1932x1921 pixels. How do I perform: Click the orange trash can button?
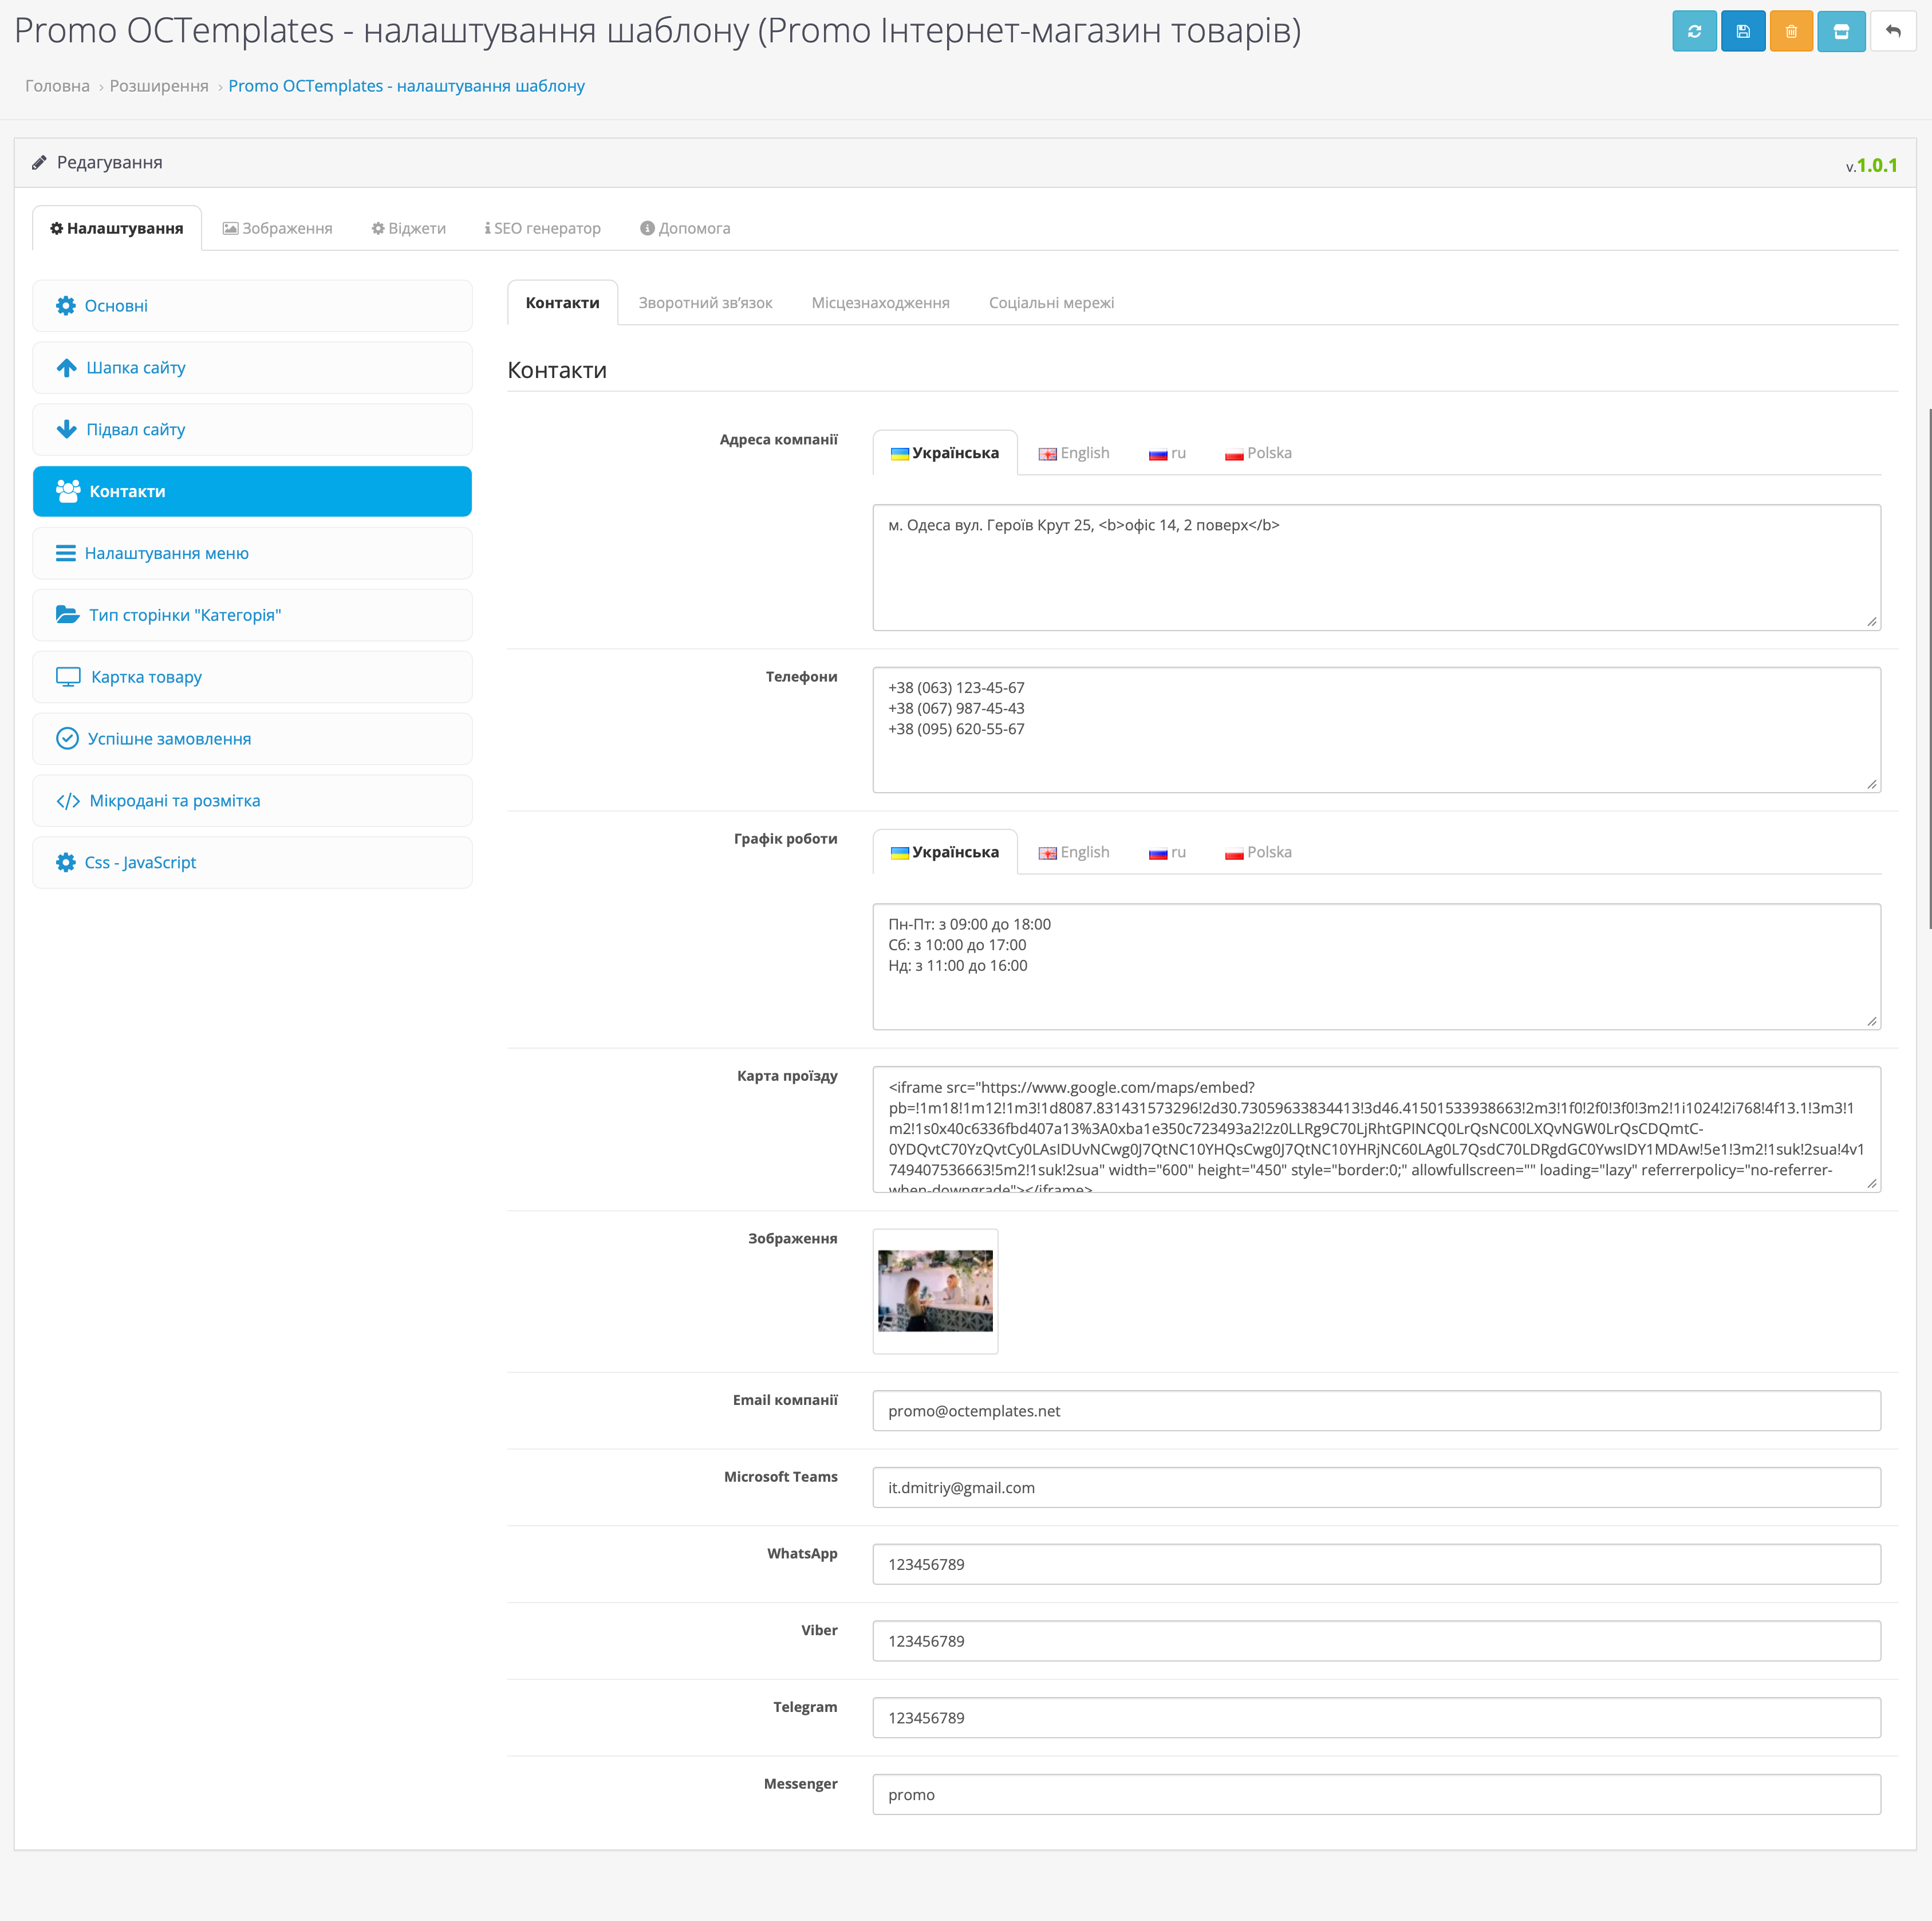(x=1791, y=31)
